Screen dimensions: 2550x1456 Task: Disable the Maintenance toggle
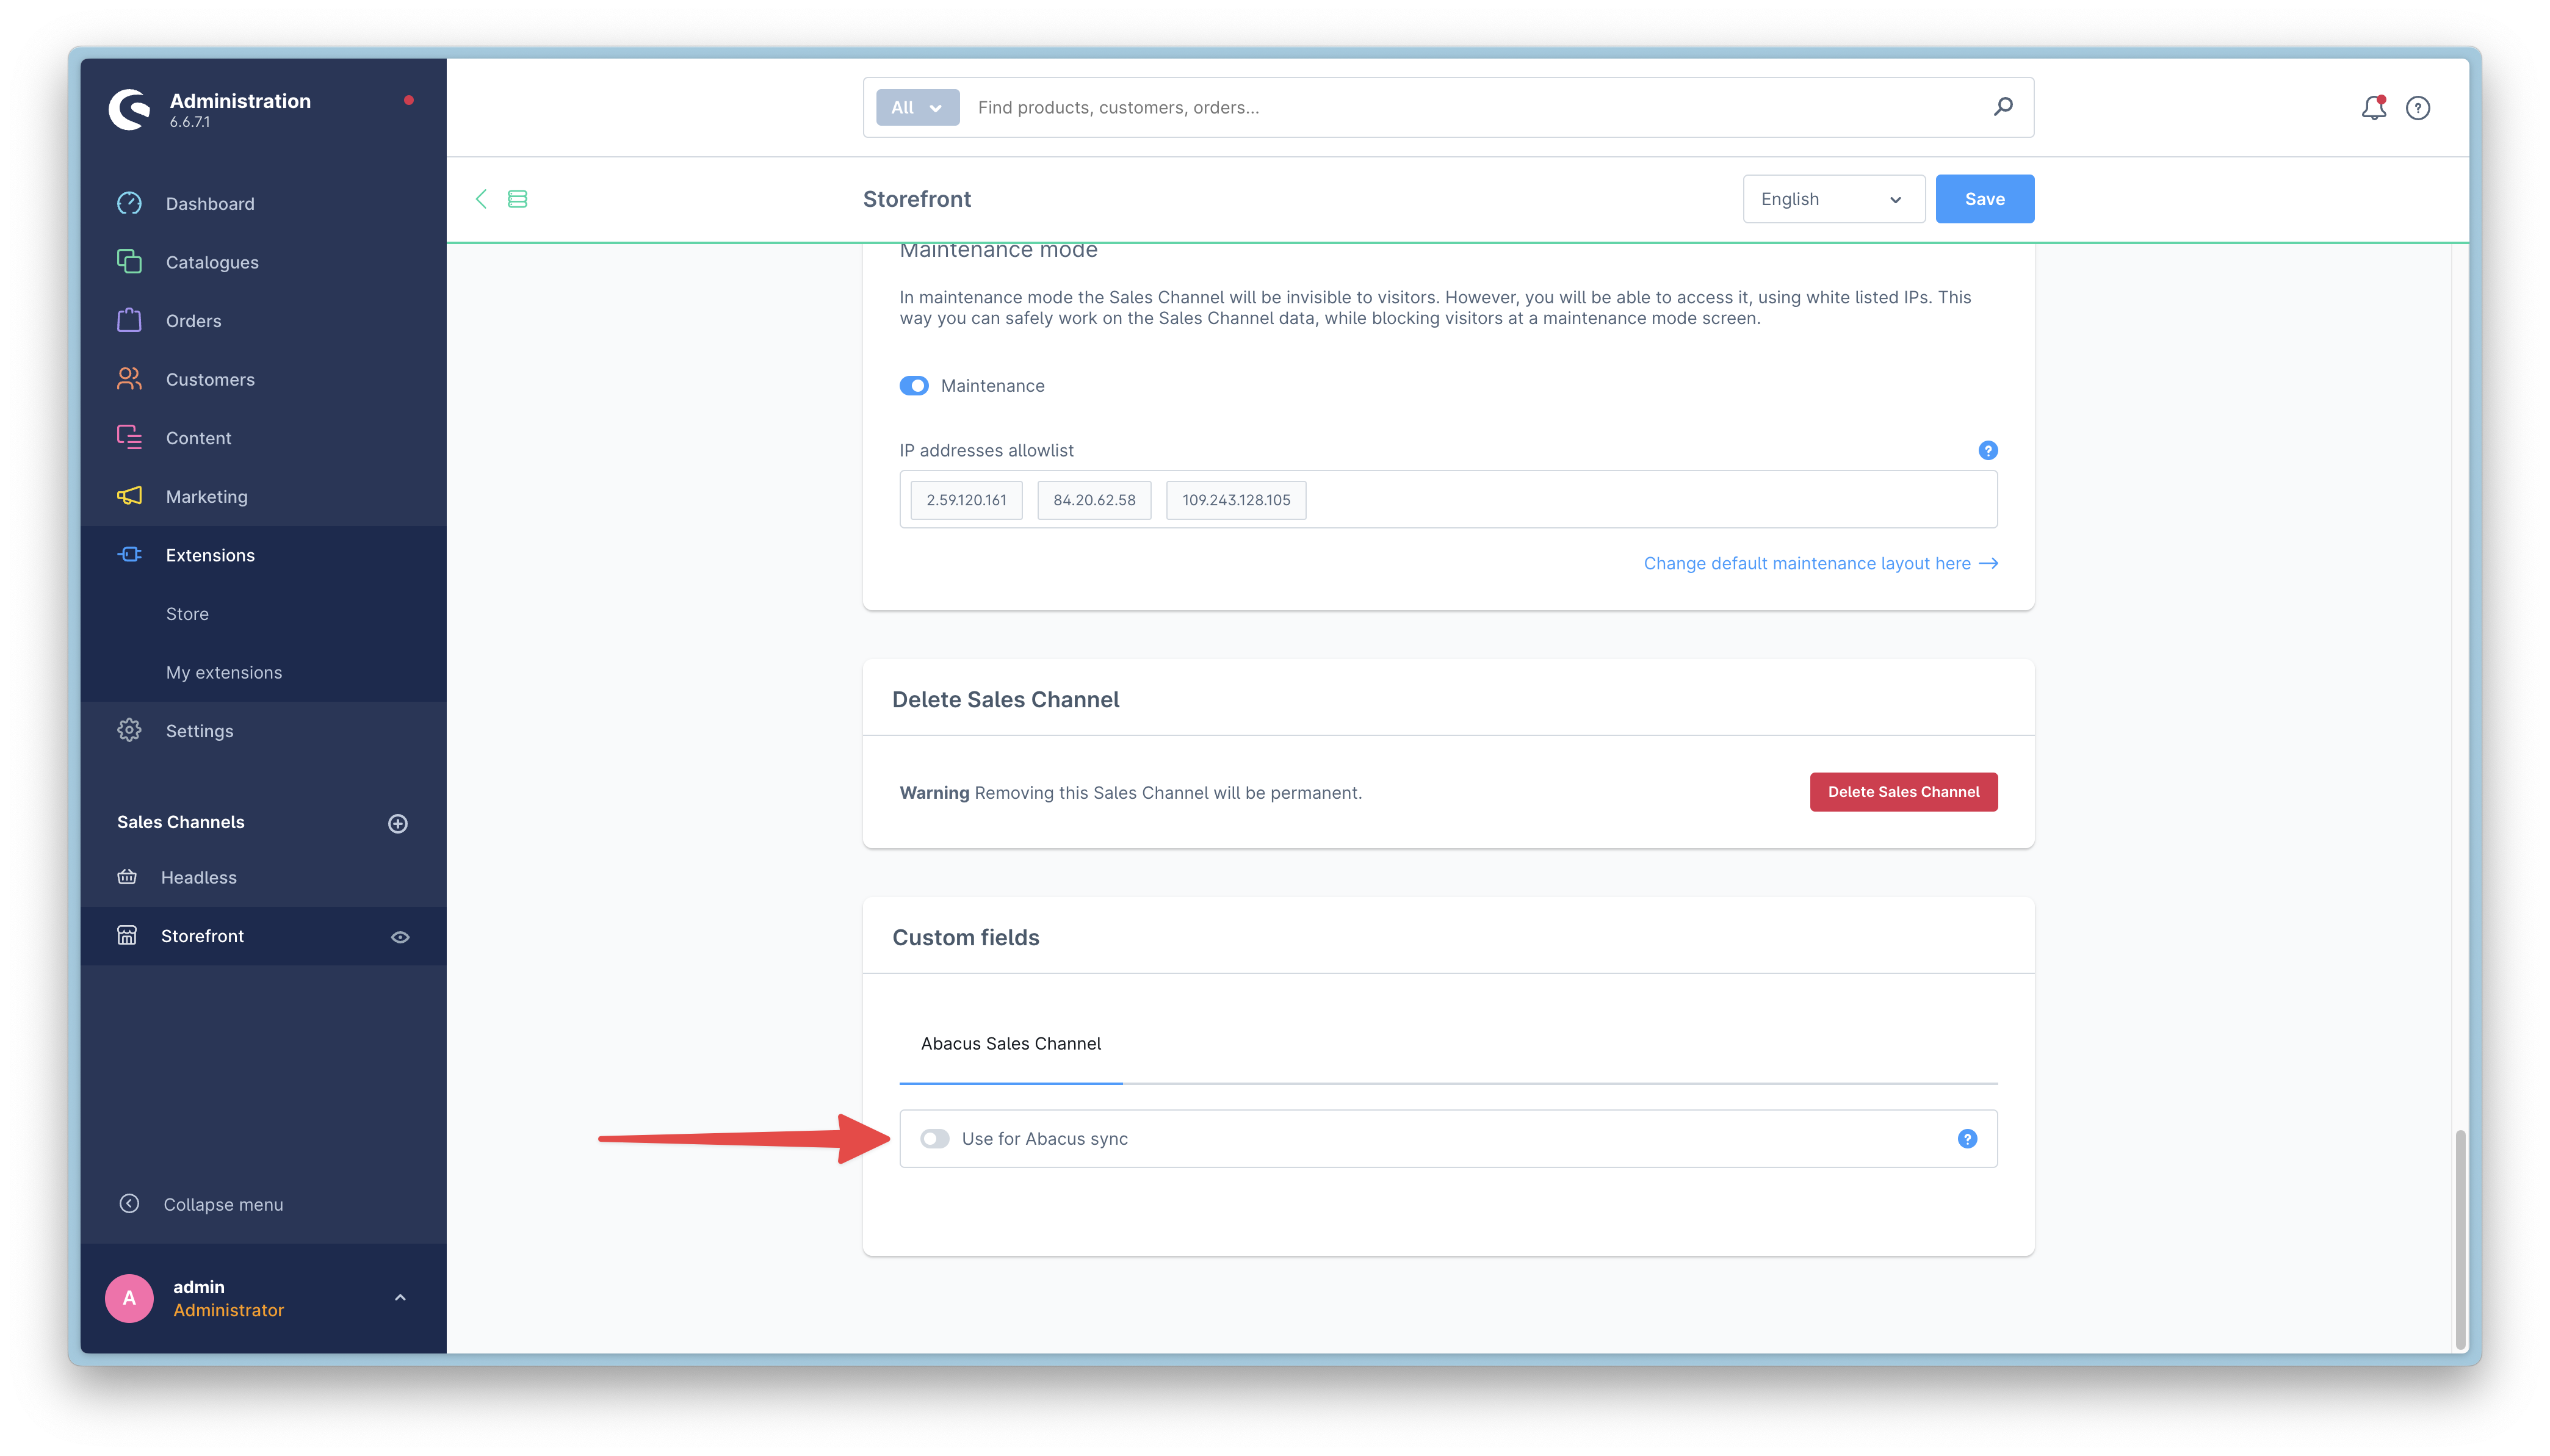913,386
